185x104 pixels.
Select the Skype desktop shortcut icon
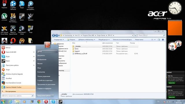(22, 5)
